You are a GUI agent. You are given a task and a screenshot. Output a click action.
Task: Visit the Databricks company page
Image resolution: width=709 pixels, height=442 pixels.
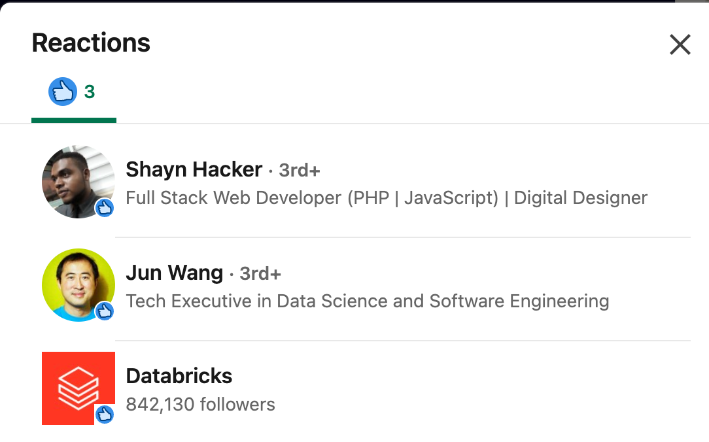179,376
